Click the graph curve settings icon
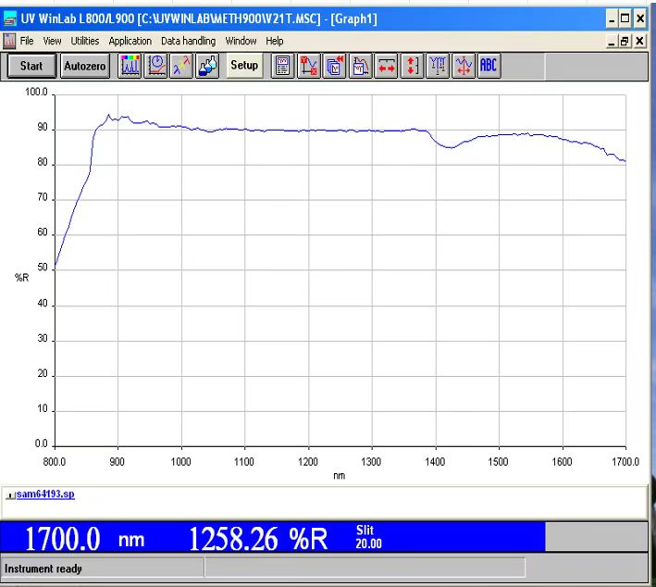This screenshot has height=587, width=656. tap(360, 66)
